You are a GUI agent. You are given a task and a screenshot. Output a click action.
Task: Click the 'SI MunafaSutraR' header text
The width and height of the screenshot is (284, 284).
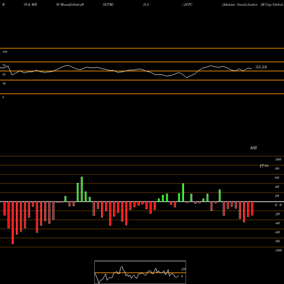pos(70,5)
